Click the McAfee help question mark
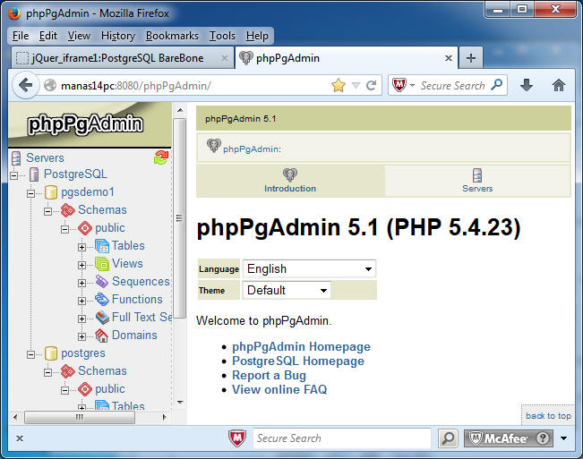 [x=543, y=438]
